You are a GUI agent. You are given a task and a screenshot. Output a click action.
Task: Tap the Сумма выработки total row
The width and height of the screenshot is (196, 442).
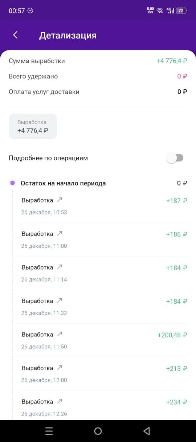point(98,61)
